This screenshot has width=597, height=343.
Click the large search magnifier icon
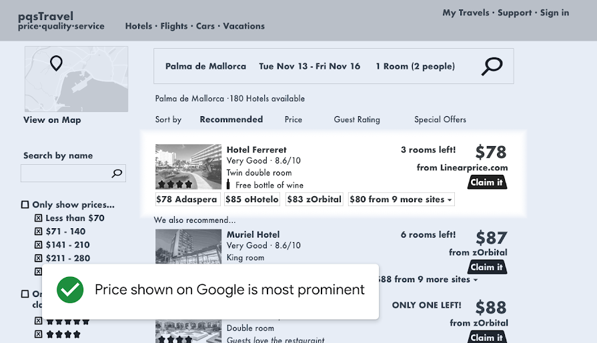(492, 66)
